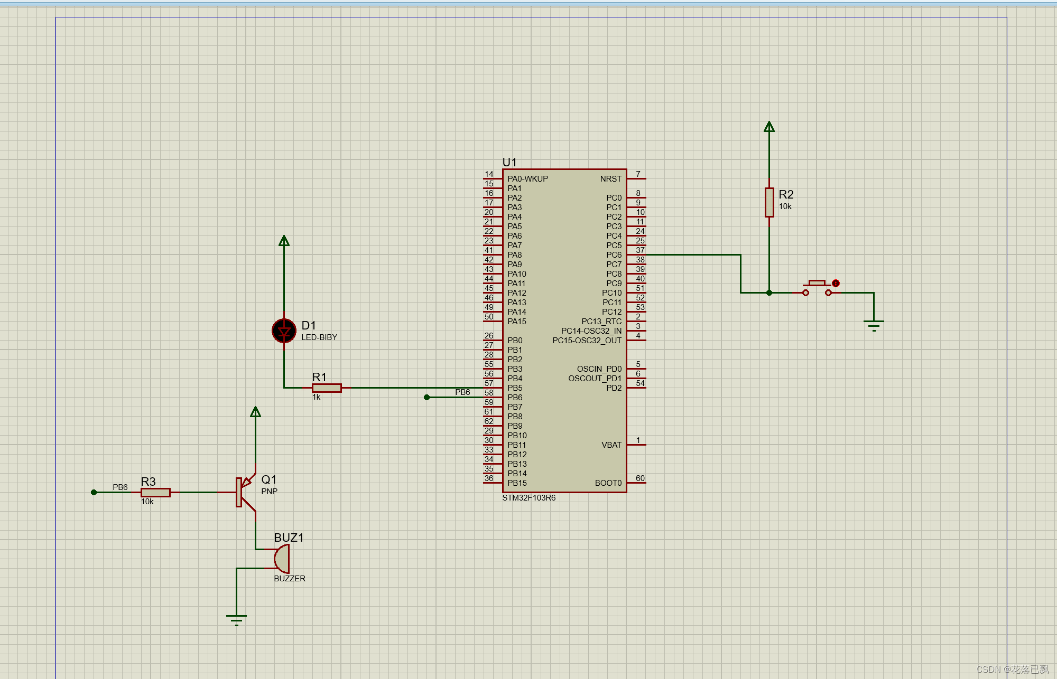
Task: Click the PB6 terminal dot near U1
Action: (x=426, y=398)
